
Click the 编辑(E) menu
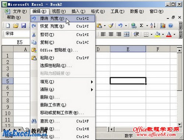39,11
